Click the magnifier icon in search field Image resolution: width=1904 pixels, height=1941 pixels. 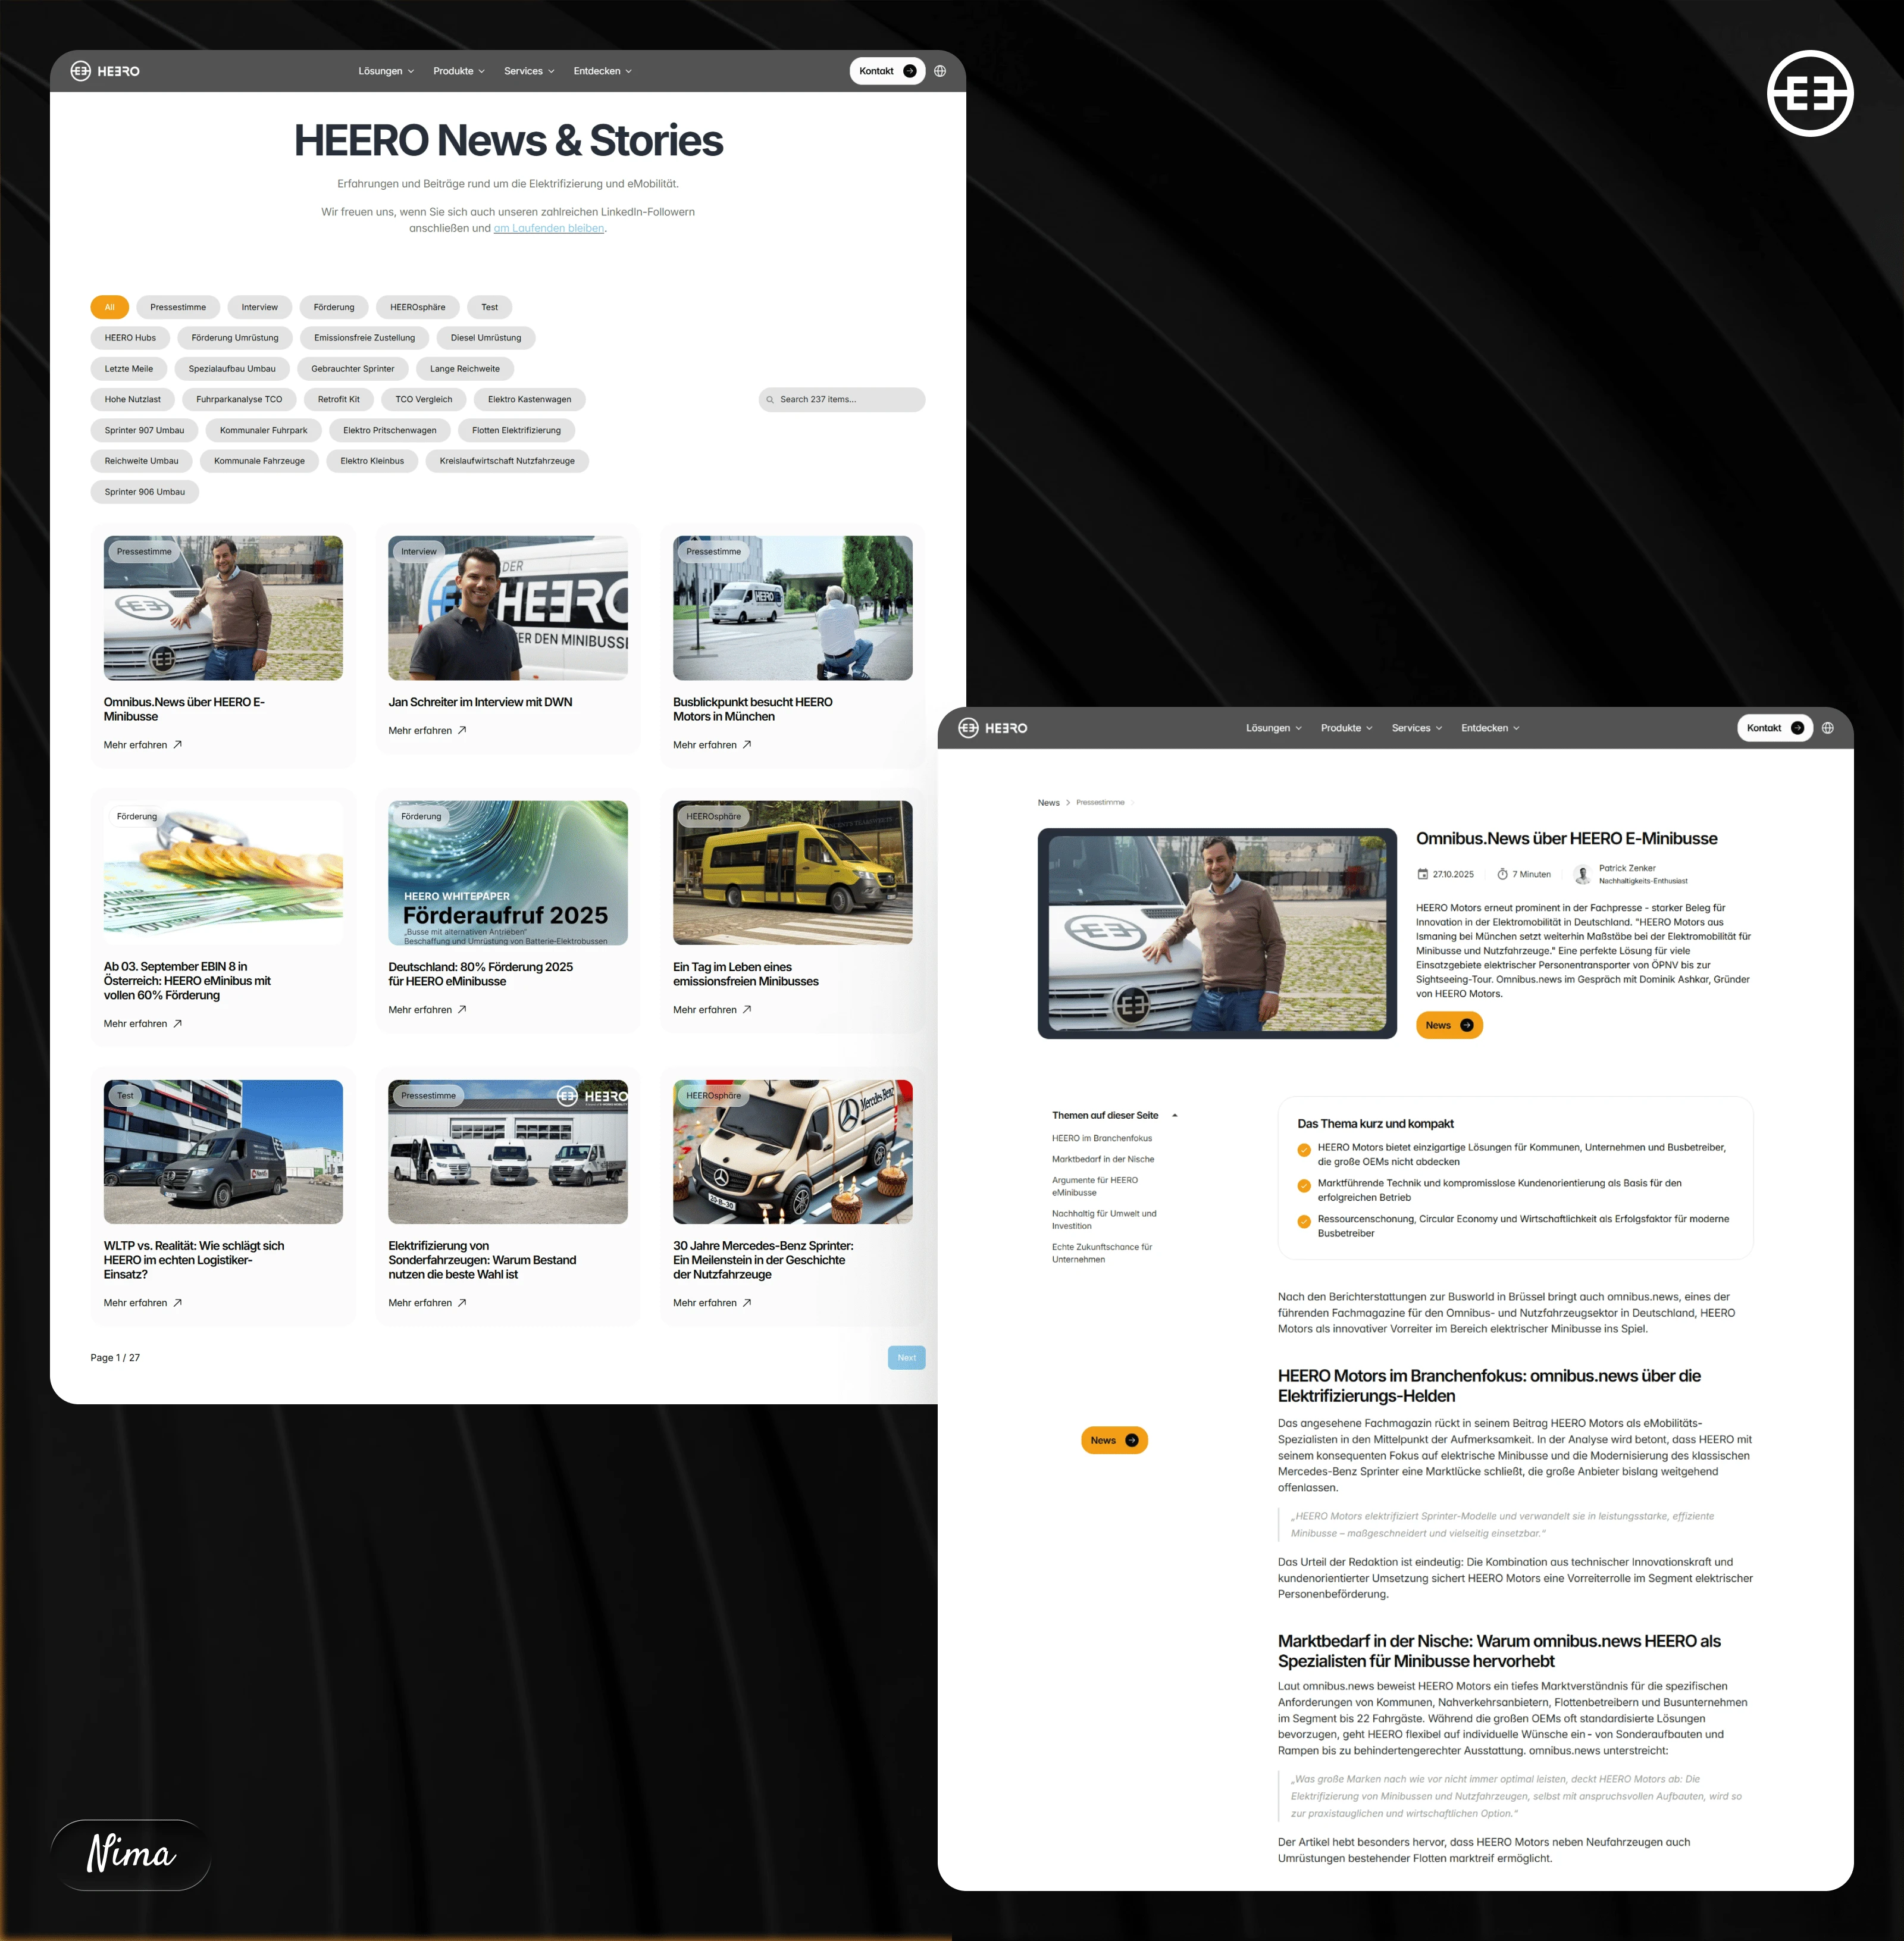pyautogui.click(x=770, y=400)
